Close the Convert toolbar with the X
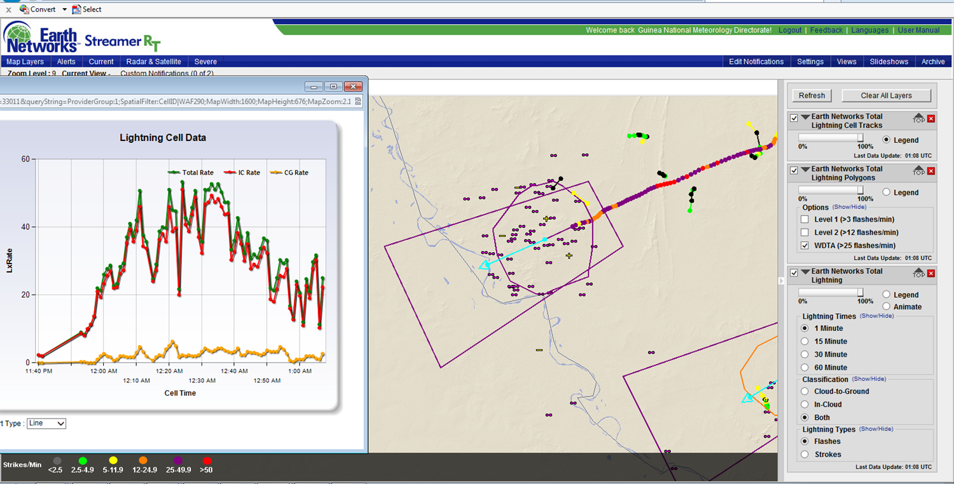The height and width of the screenshot is (484, 954). pos(8,10)
